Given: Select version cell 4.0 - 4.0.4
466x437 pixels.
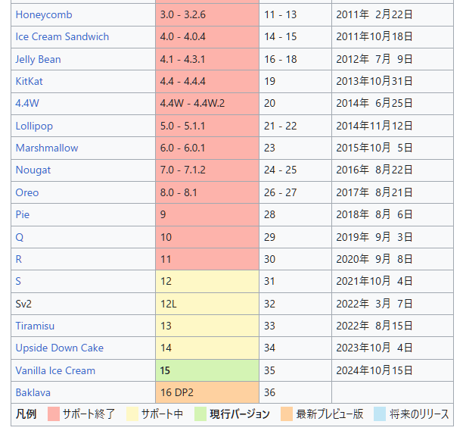Looking at the screenshot, I should pos(207,36).
